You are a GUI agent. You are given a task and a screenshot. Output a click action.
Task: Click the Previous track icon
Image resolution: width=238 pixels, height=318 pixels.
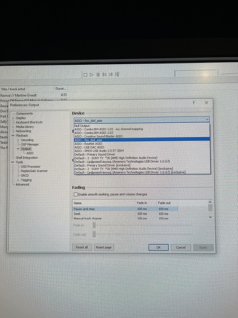[x=104, y=74]
